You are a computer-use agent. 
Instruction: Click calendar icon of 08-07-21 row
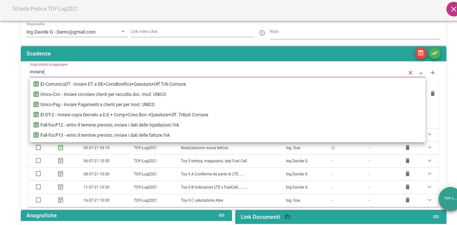coord(61,174)
